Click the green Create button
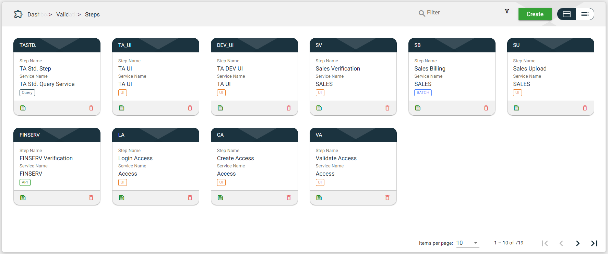The width and height of the screenshot is (608, 254). pyautogui.click(x=535, y=14)
